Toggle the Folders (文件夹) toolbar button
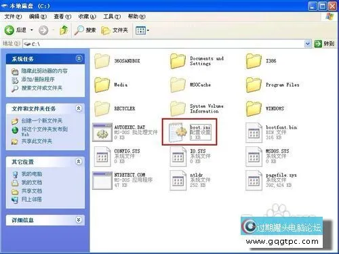Image resolution: width=339 pixels, height=254 pixels. click(x=115, y=30)
